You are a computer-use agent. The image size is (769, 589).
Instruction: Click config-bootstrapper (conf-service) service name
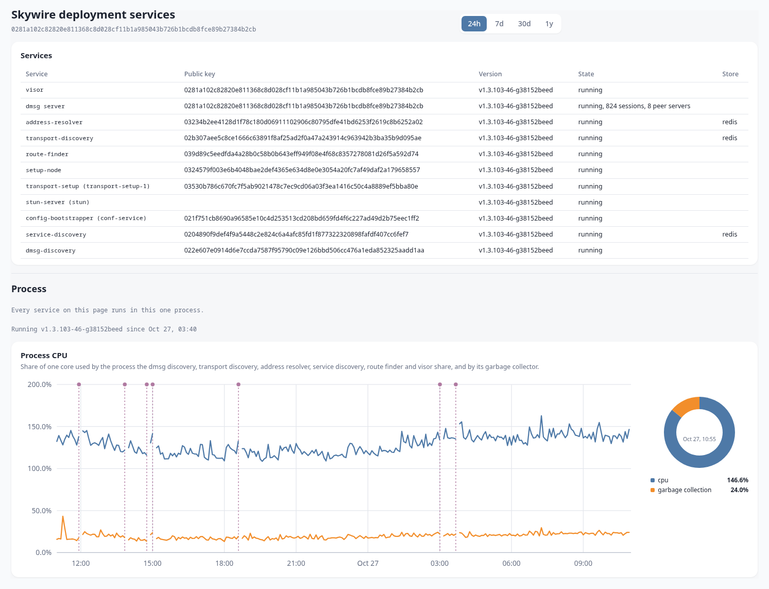pyautogui.click(x=86, y=218)
